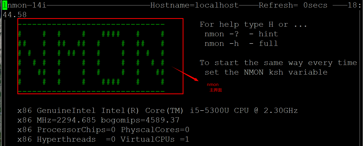Click the "To start the same way every time" line

point(278,63)
